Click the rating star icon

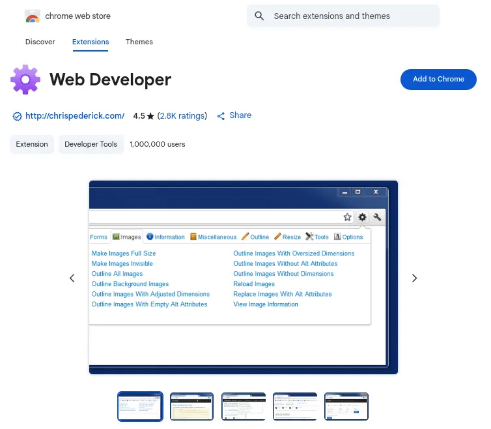click(150, 116)
